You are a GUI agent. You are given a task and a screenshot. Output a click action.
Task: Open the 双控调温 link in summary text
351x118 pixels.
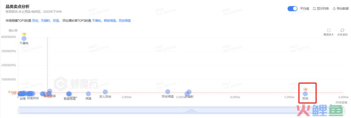tap(124, 21)
